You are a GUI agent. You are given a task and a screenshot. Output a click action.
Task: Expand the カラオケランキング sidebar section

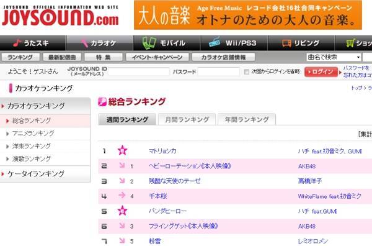coord(45,106)
